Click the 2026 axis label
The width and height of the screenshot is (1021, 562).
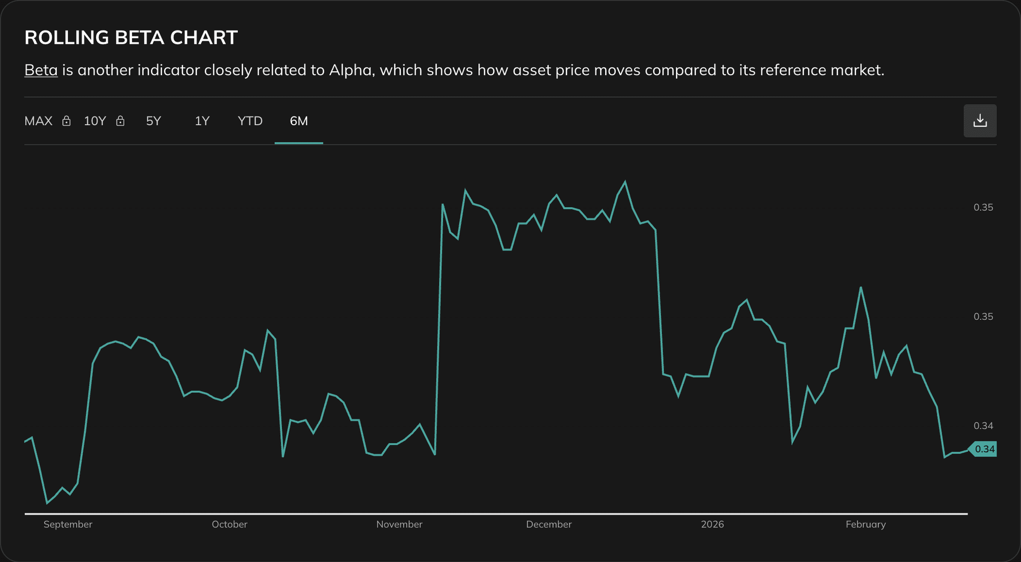[713, 524]
